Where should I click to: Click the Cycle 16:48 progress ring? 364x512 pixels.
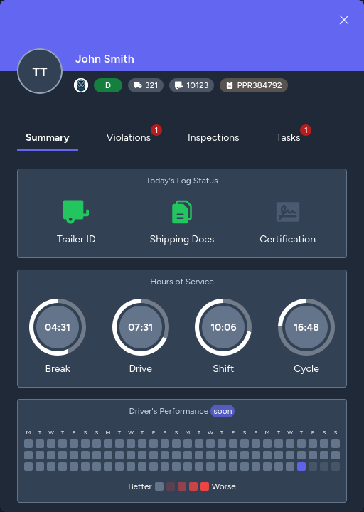click(x=306, y=327)
